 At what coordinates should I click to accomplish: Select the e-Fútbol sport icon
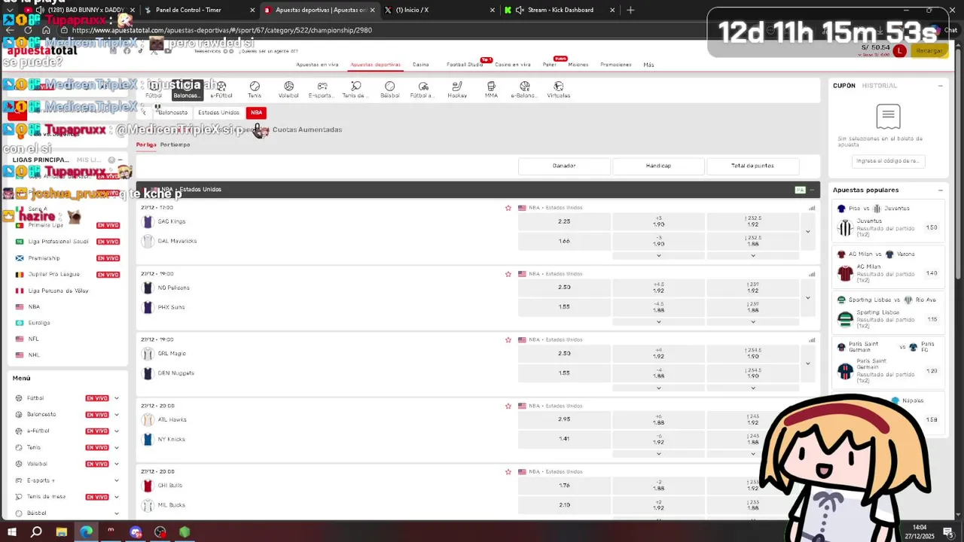[221, 90]
